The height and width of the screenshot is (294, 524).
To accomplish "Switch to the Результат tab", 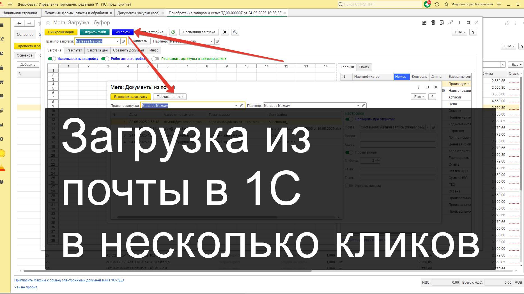I will [74, 50].
